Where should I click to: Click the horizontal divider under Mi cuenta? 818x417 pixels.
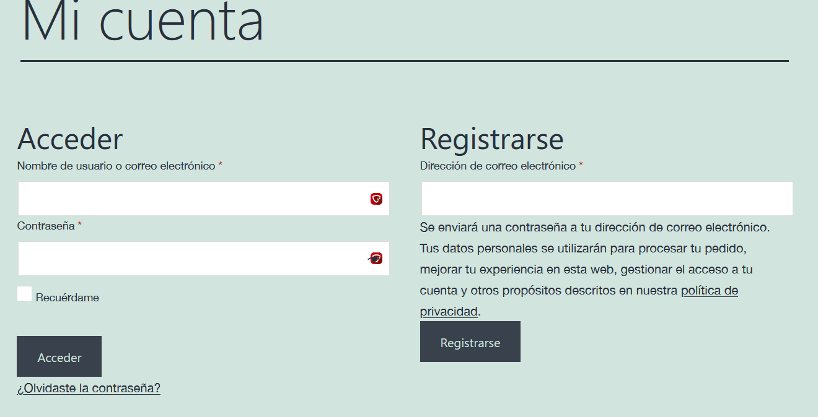click(405, 61)
